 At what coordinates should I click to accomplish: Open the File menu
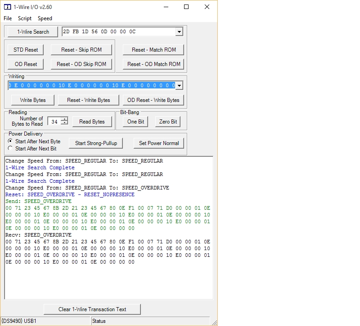pyautogui.click(x=8, y=18)
